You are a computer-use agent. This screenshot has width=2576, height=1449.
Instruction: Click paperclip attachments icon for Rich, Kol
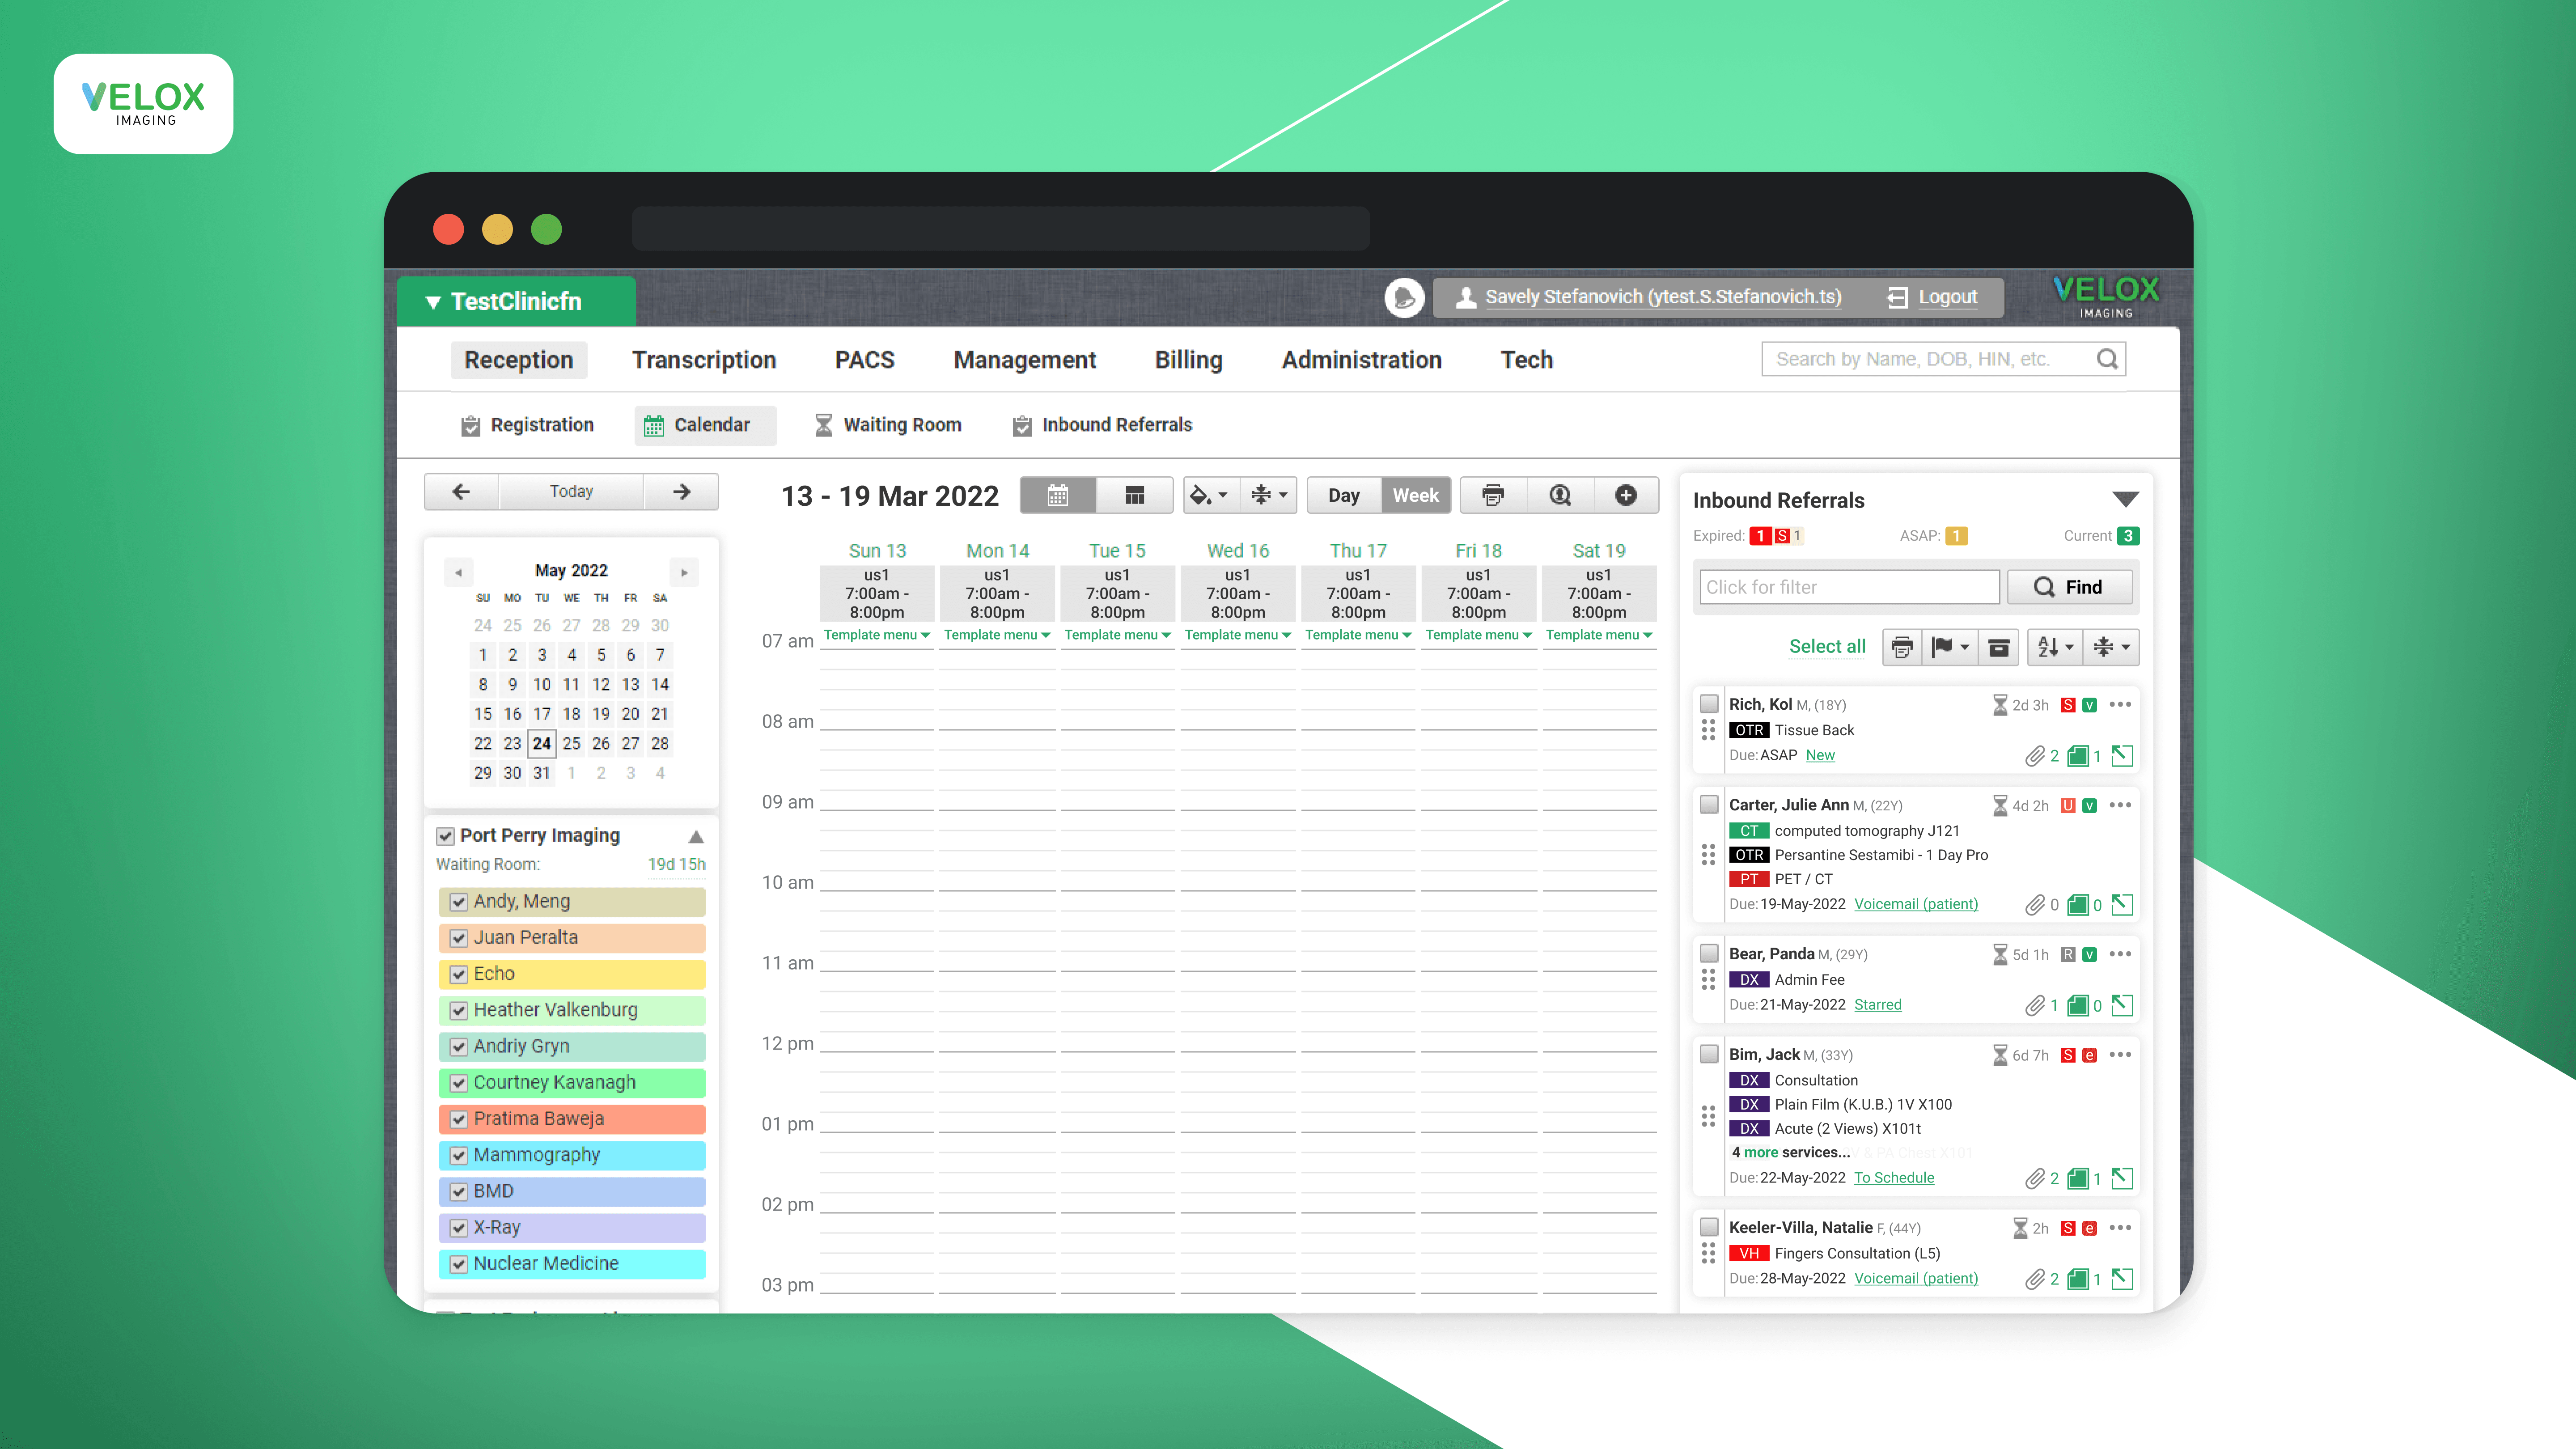2034,756
